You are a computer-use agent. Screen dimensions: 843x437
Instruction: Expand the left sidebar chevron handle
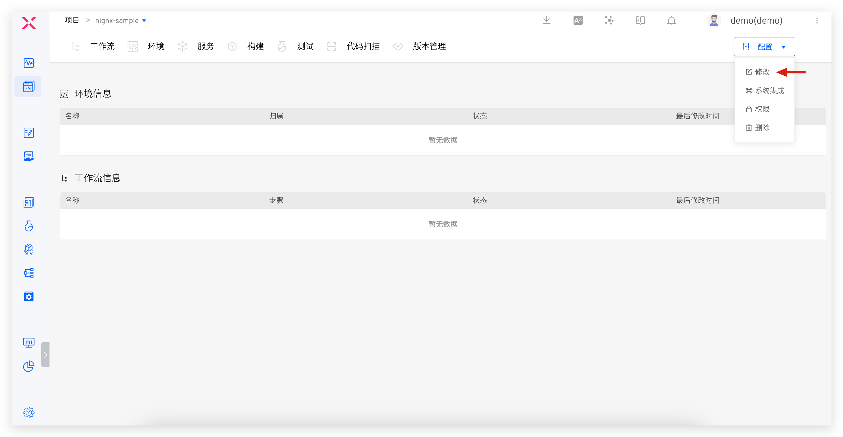pos(45,355)
